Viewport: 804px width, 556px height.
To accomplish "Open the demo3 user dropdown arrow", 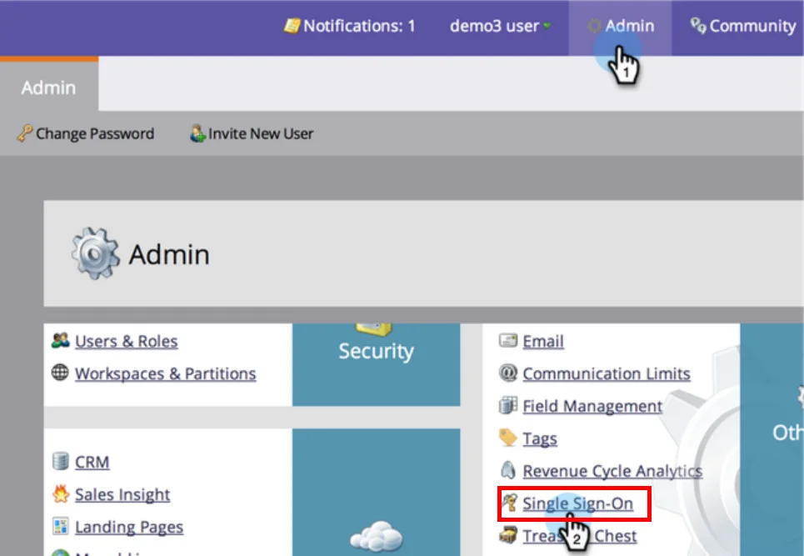I will (547, 27).
